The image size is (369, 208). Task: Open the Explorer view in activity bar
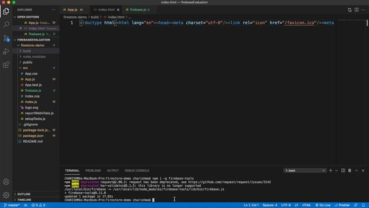(6, 11)
